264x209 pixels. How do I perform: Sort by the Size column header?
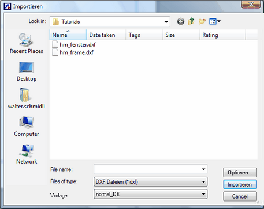[181, 35]
